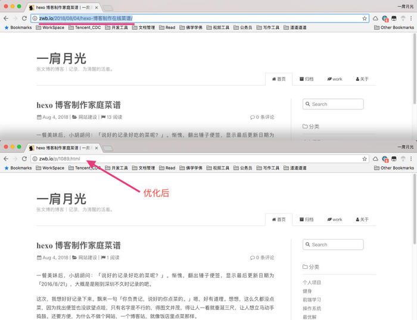The image size is (417, 320).
Task: Open extension with red badge in top toolbar
Action: coord(385,18)
